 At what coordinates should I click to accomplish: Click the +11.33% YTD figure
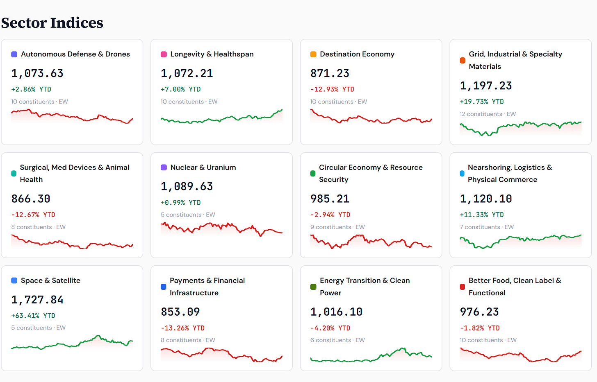[482, 215]
